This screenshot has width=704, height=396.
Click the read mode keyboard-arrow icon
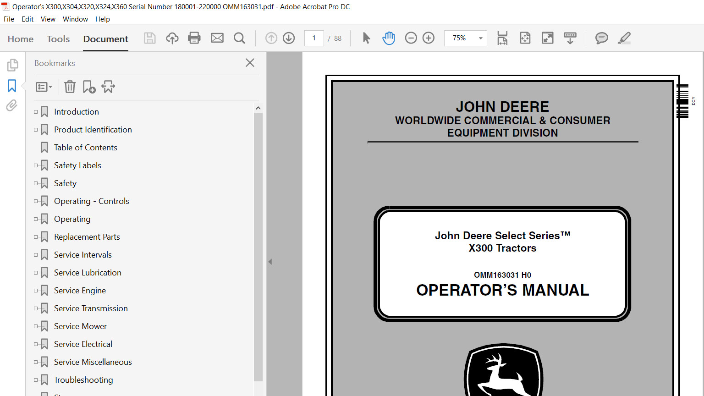click(x=570, y=38)
